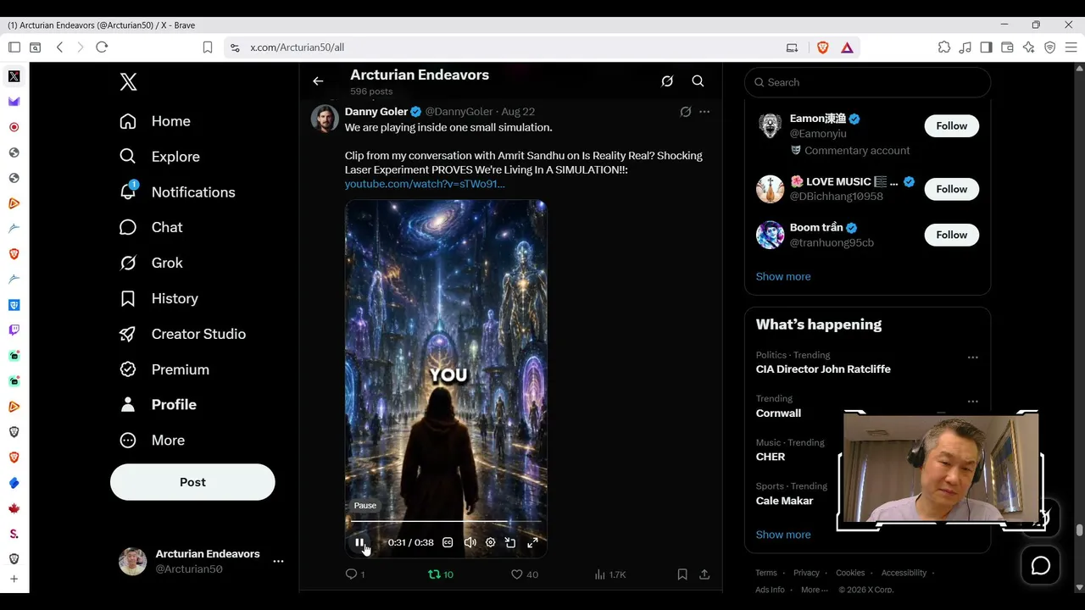Viewport: 1085px width, 610px height.
Task: Open Brave Leo AI assistant
Action: [x=1028, y=47]
